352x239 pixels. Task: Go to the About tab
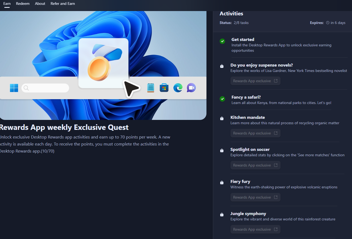(40, 4)
